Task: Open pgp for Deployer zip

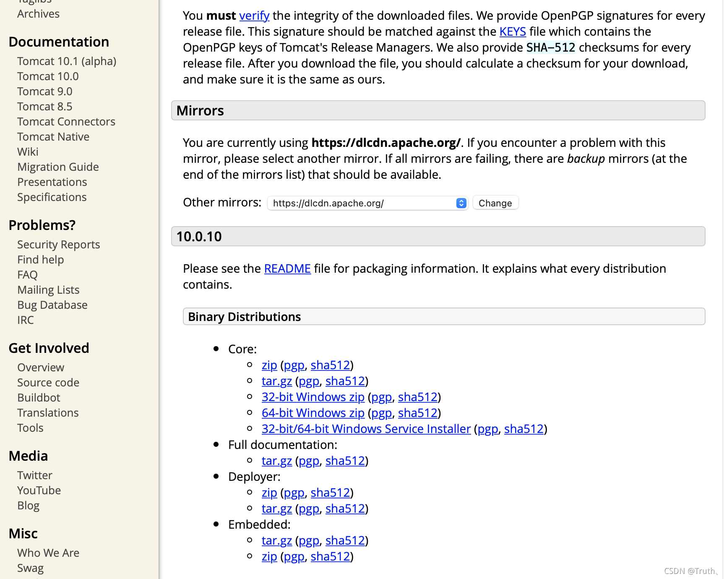Action: click(x=294, y=493)
